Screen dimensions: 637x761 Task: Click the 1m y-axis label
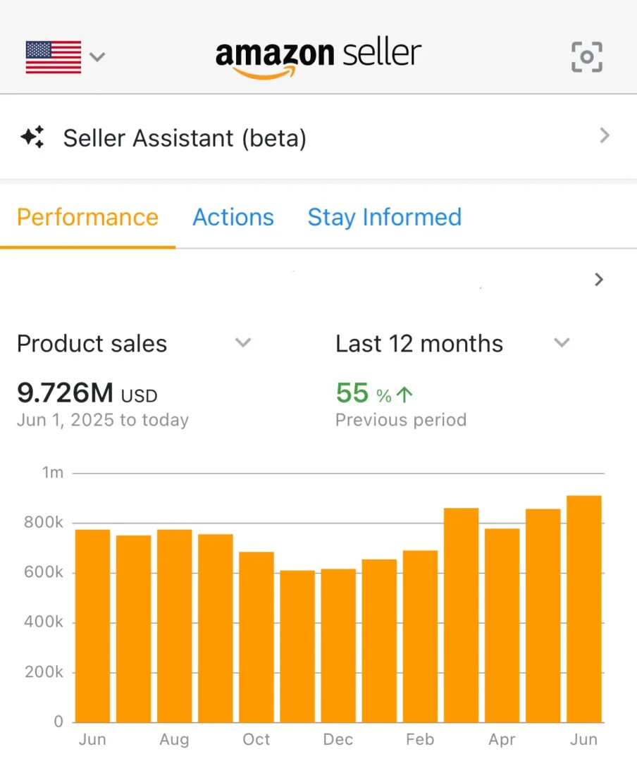[53, 472]
